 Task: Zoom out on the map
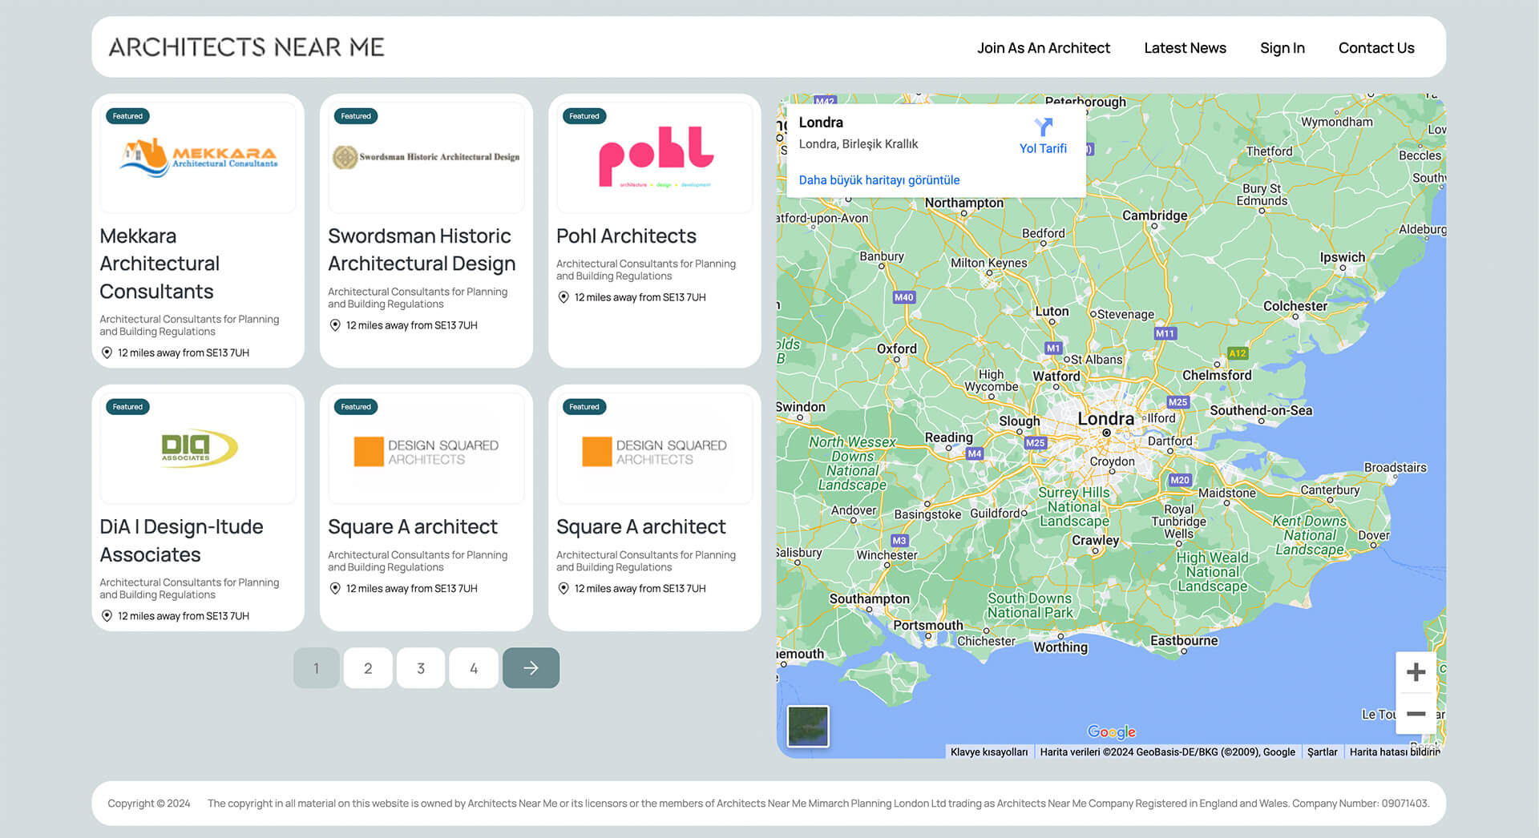1416,714
